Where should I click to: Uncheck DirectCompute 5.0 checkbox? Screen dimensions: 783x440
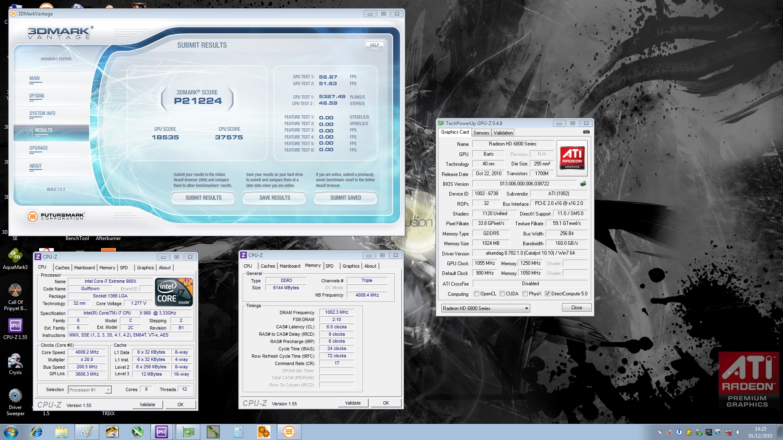pos(547,294)
